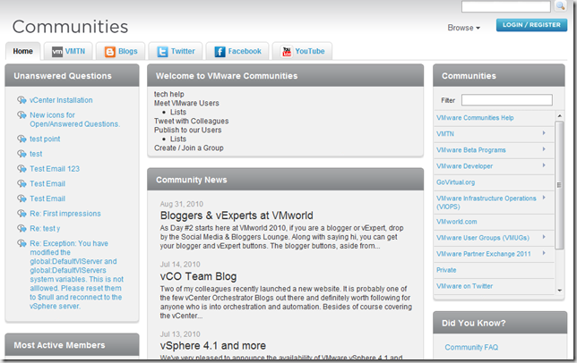This screenshot has height=363, width=577.
Task: Open the Community FAQ link
Action: (x=471, y=347)
